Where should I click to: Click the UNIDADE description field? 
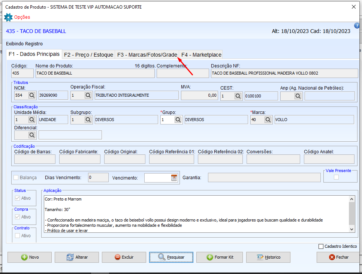(53, 120)
